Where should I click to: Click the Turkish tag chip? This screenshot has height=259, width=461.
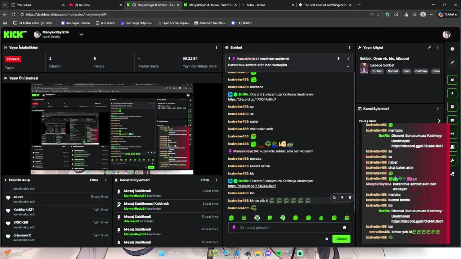coord(377,71)
